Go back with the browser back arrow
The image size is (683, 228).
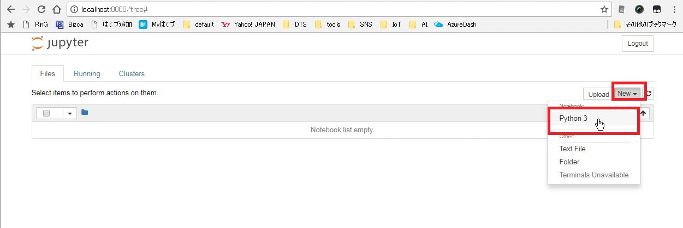10,9
